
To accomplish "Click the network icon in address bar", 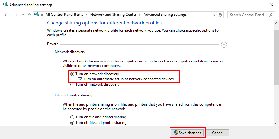I will [x=37, y=14].
